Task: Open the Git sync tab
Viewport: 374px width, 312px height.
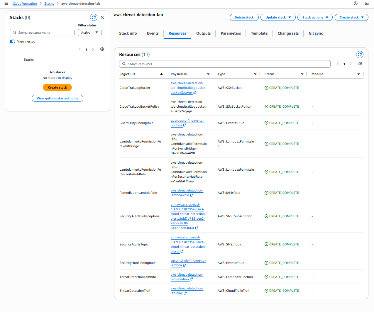Action: pyautogui.click(x=316, y=33)
